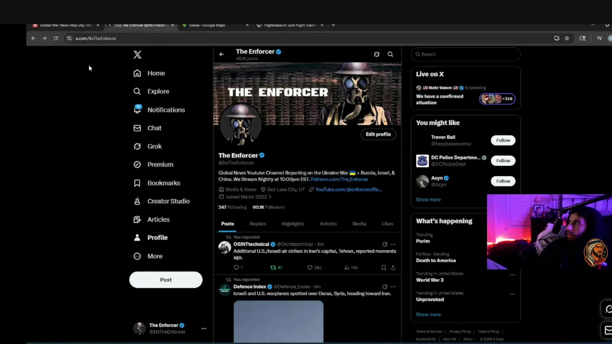Open the 247 Following list
The width and height of the screenshot is (612, 344).
pyautogui.click(x=232, y=207)
